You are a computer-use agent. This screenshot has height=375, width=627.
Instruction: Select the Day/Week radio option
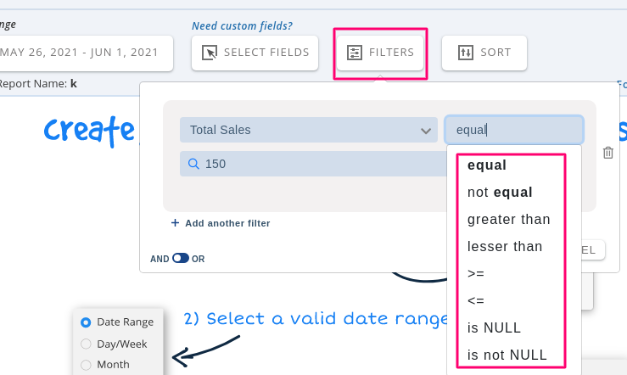point(86,344)
